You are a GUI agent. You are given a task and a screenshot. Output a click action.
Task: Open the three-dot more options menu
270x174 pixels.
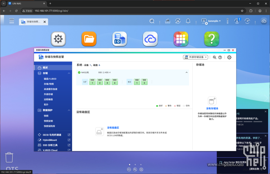(228, 21)
